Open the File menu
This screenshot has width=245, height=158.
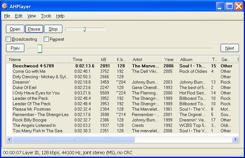[x=7, y=16]
